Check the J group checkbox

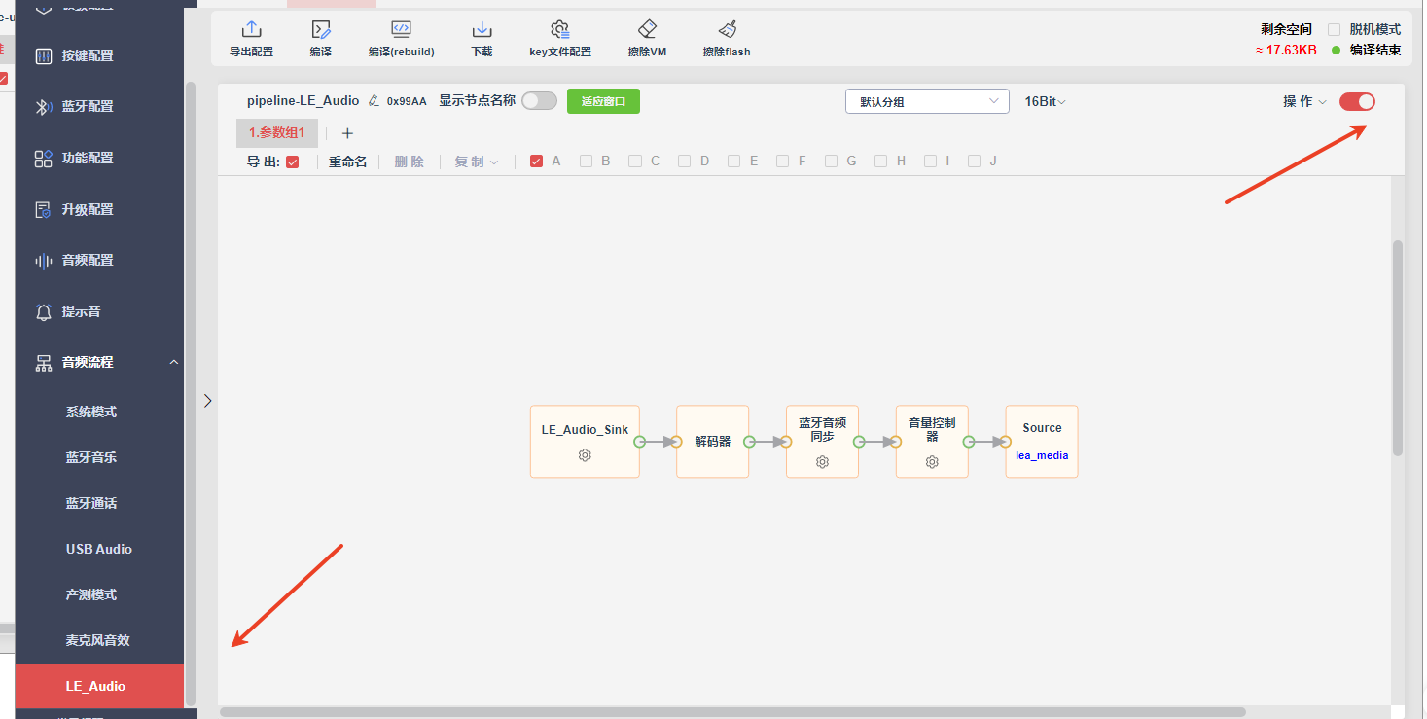tap(974, 162)
